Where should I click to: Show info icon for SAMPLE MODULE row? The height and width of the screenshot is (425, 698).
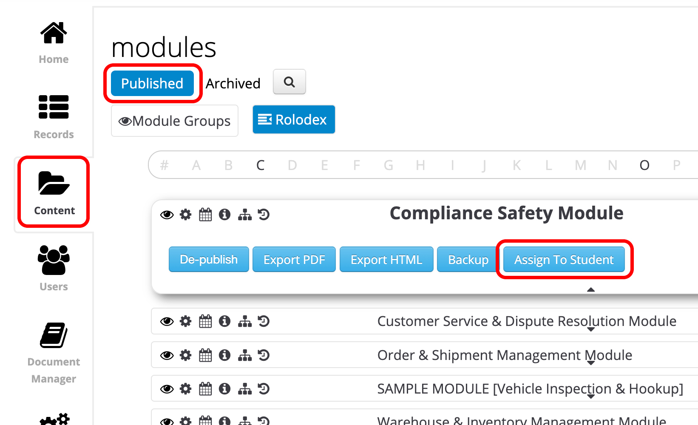tap(225, 388)
